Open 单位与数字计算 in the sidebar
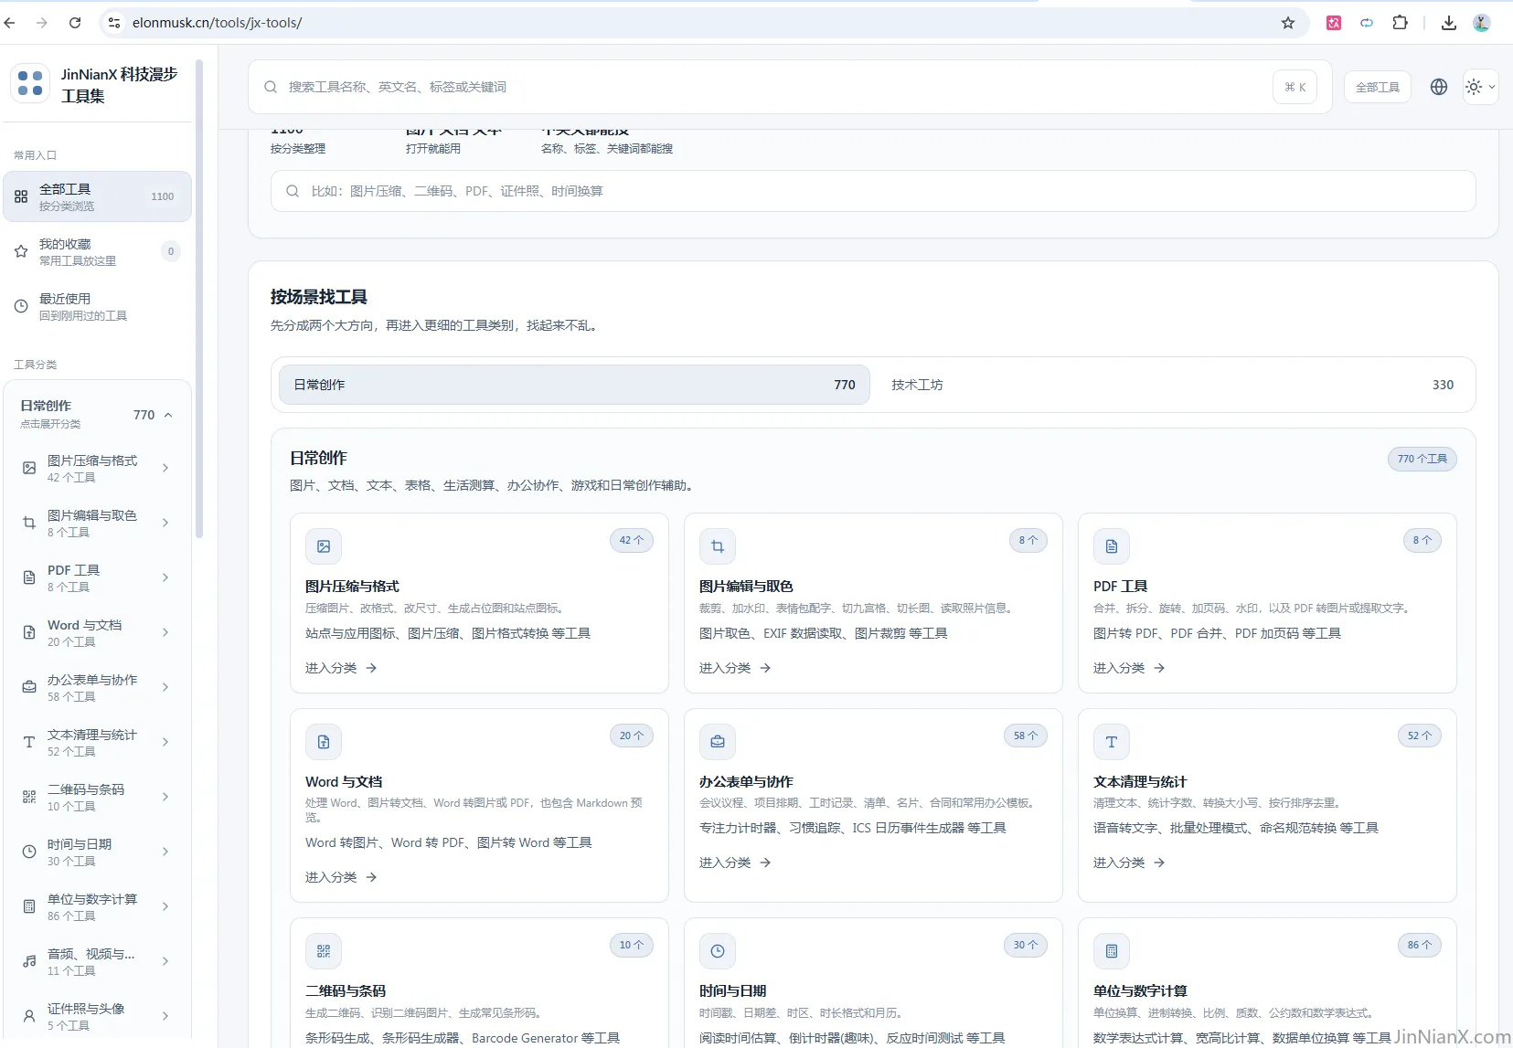The width and height of the screenshot is (1513, 1048). click(96, 906)
